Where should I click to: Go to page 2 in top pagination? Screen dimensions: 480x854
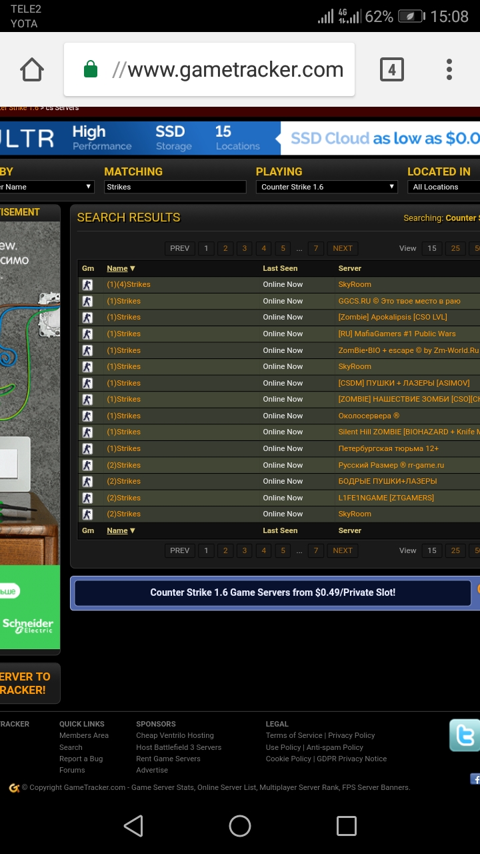[225, 248]
